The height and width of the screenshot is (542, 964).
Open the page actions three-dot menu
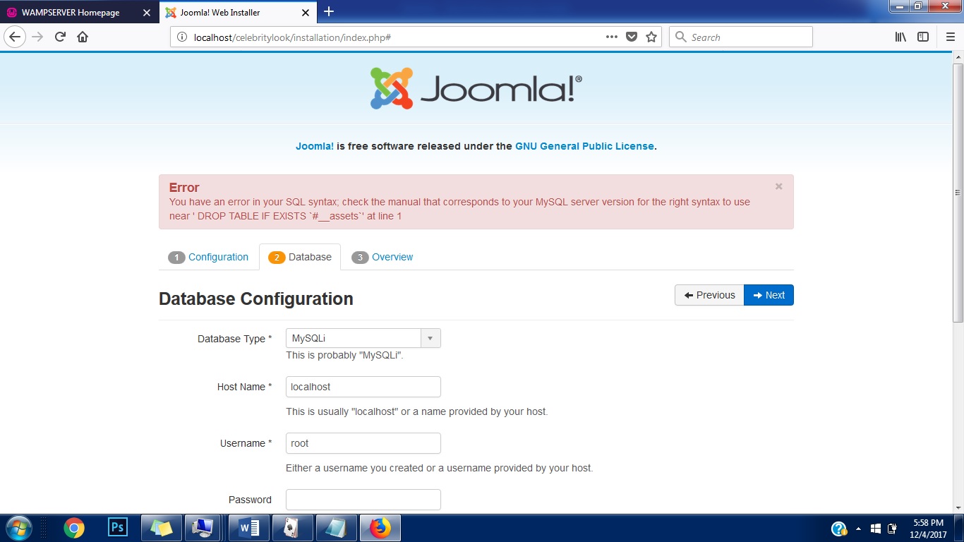tap(612, 37)
